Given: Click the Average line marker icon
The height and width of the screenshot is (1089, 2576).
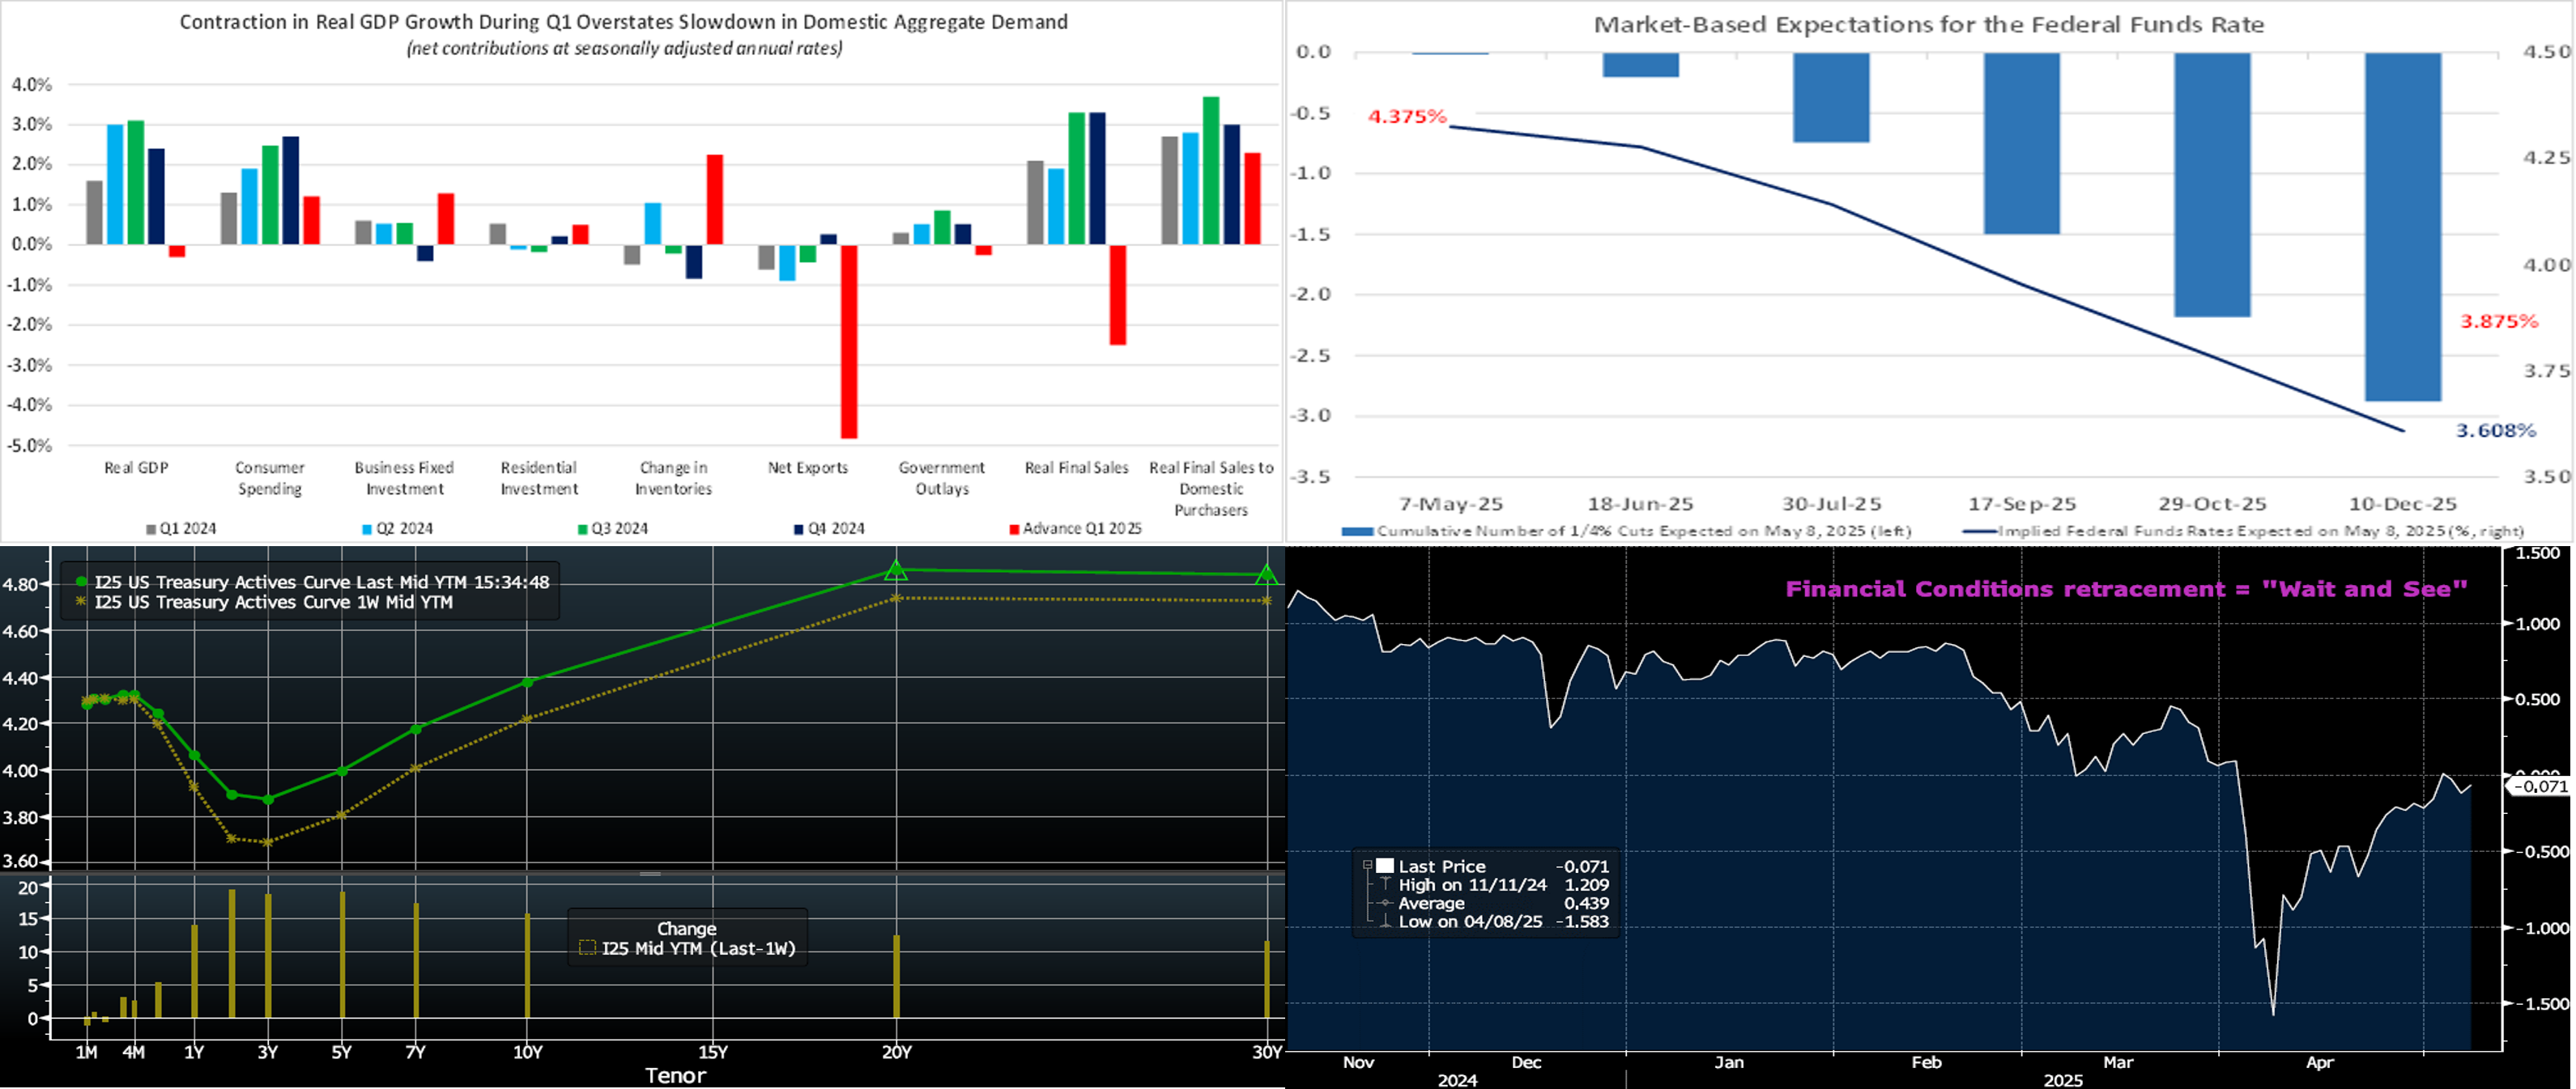Looking at the screenshot, I should click(1385, 903).
